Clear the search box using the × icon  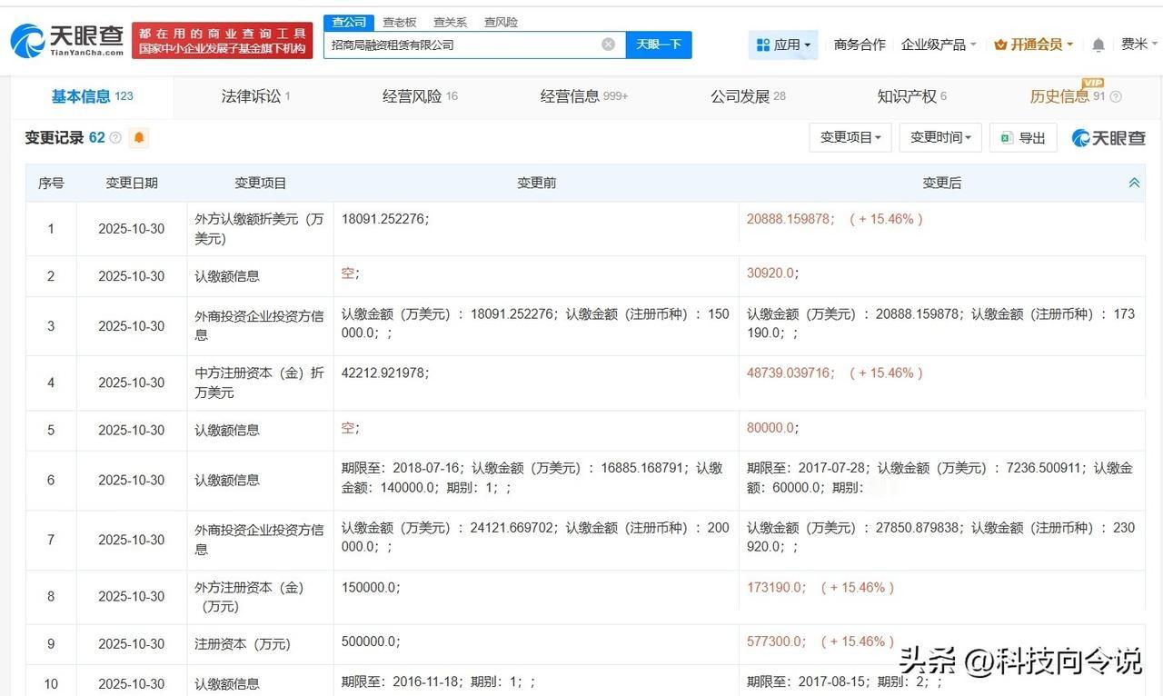[608, 44]
